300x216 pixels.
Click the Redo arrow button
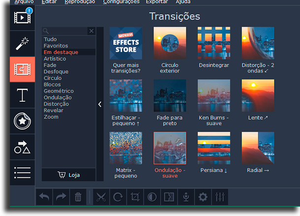click(x=61, y=197)
